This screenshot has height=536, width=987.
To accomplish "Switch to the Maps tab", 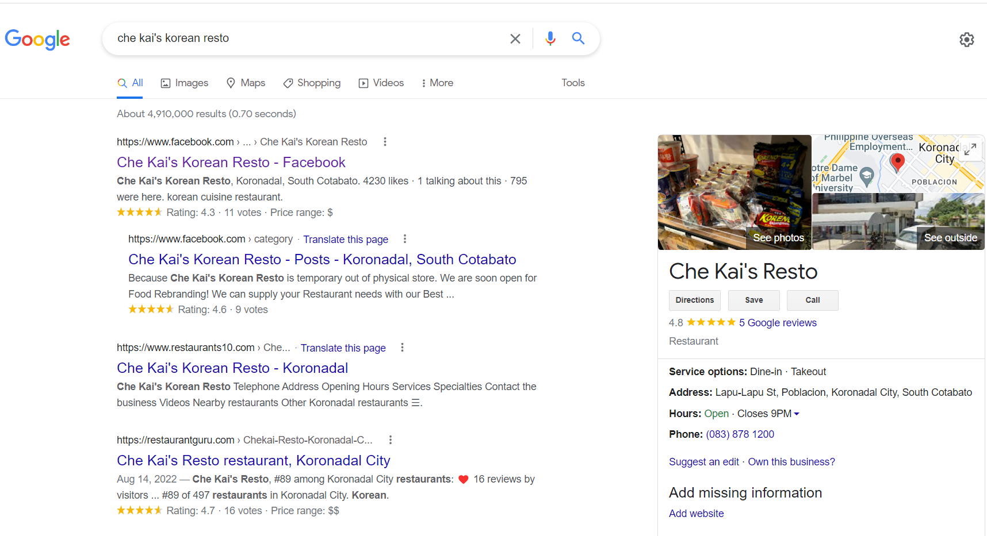I will (246, 83).
